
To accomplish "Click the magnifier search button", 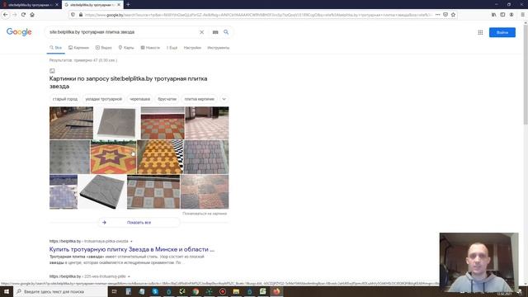I will [226, 32].
